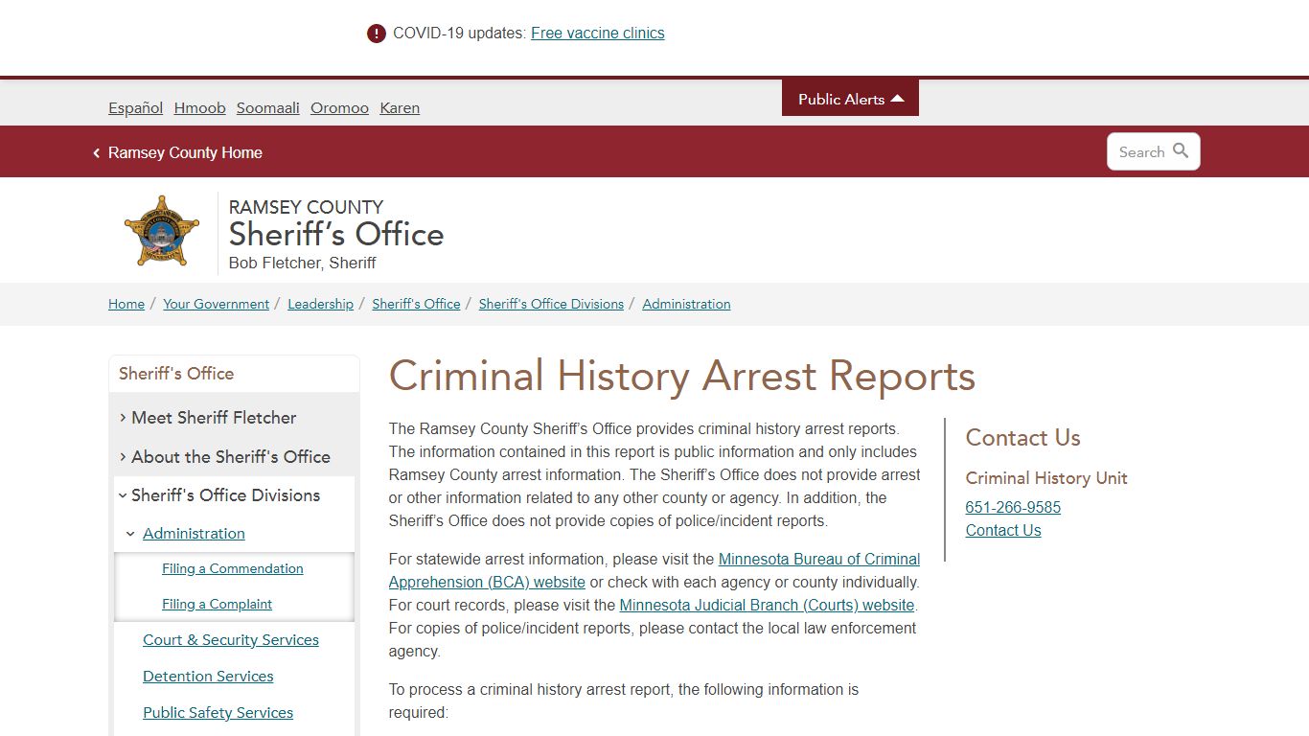Visit Minnesota Judicial Branch (Courts) website link

click(768, 606)
